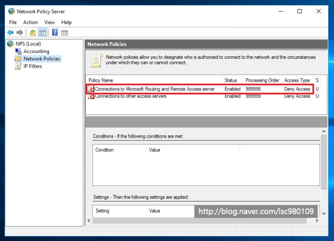Open help via the question mark toolbar icon
The image size is (334, 241).
(x=55, y=32)
